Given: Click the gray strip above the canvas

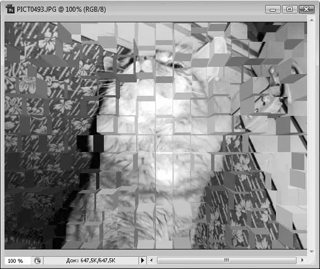Looking at the screenshot, I should [155, 19].
